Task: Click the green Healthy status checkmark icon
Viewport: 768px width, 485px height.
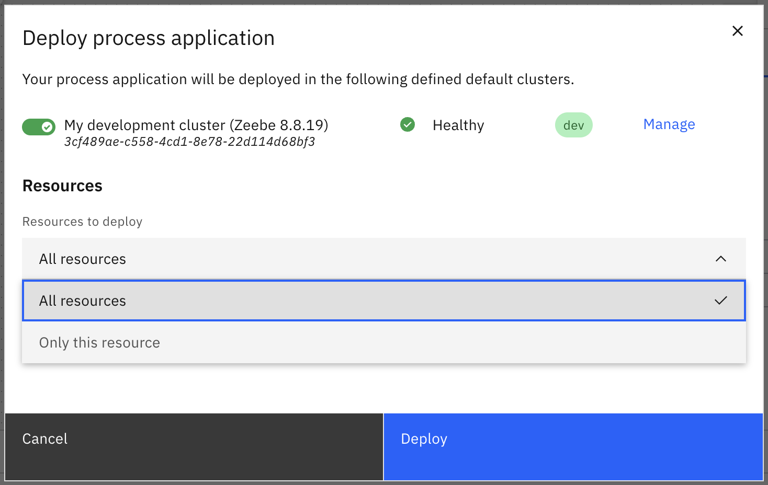Action: point(408,124)
